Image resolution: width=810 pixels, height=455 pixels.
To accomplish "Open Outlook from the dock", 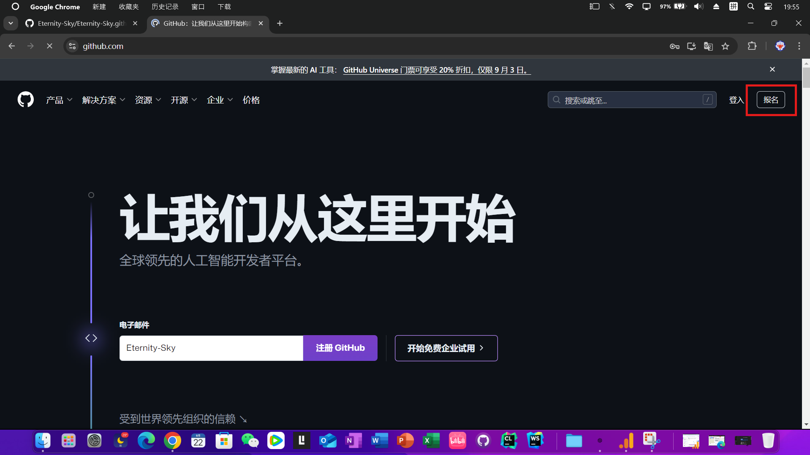I will [328, 441].
